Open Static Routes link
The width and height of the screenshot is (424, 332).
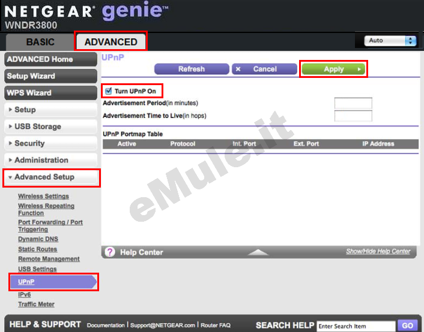pos(38,249)
